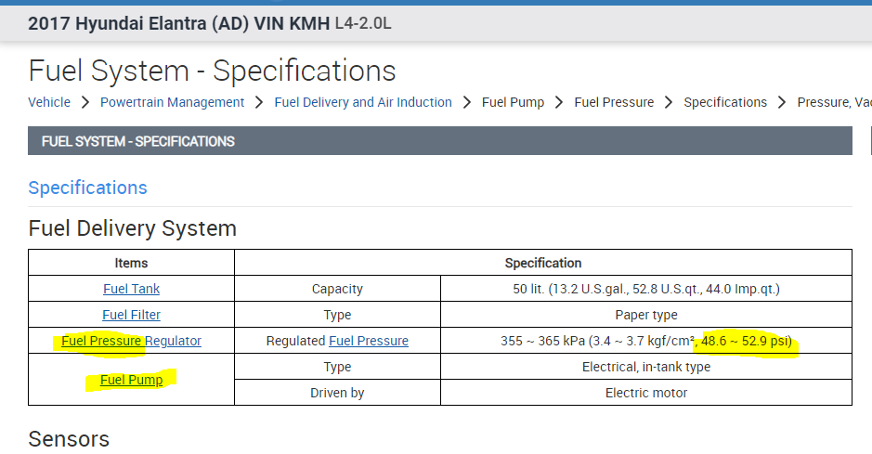Click the Fuel Pressure Regulator item link

click(131, 341)
